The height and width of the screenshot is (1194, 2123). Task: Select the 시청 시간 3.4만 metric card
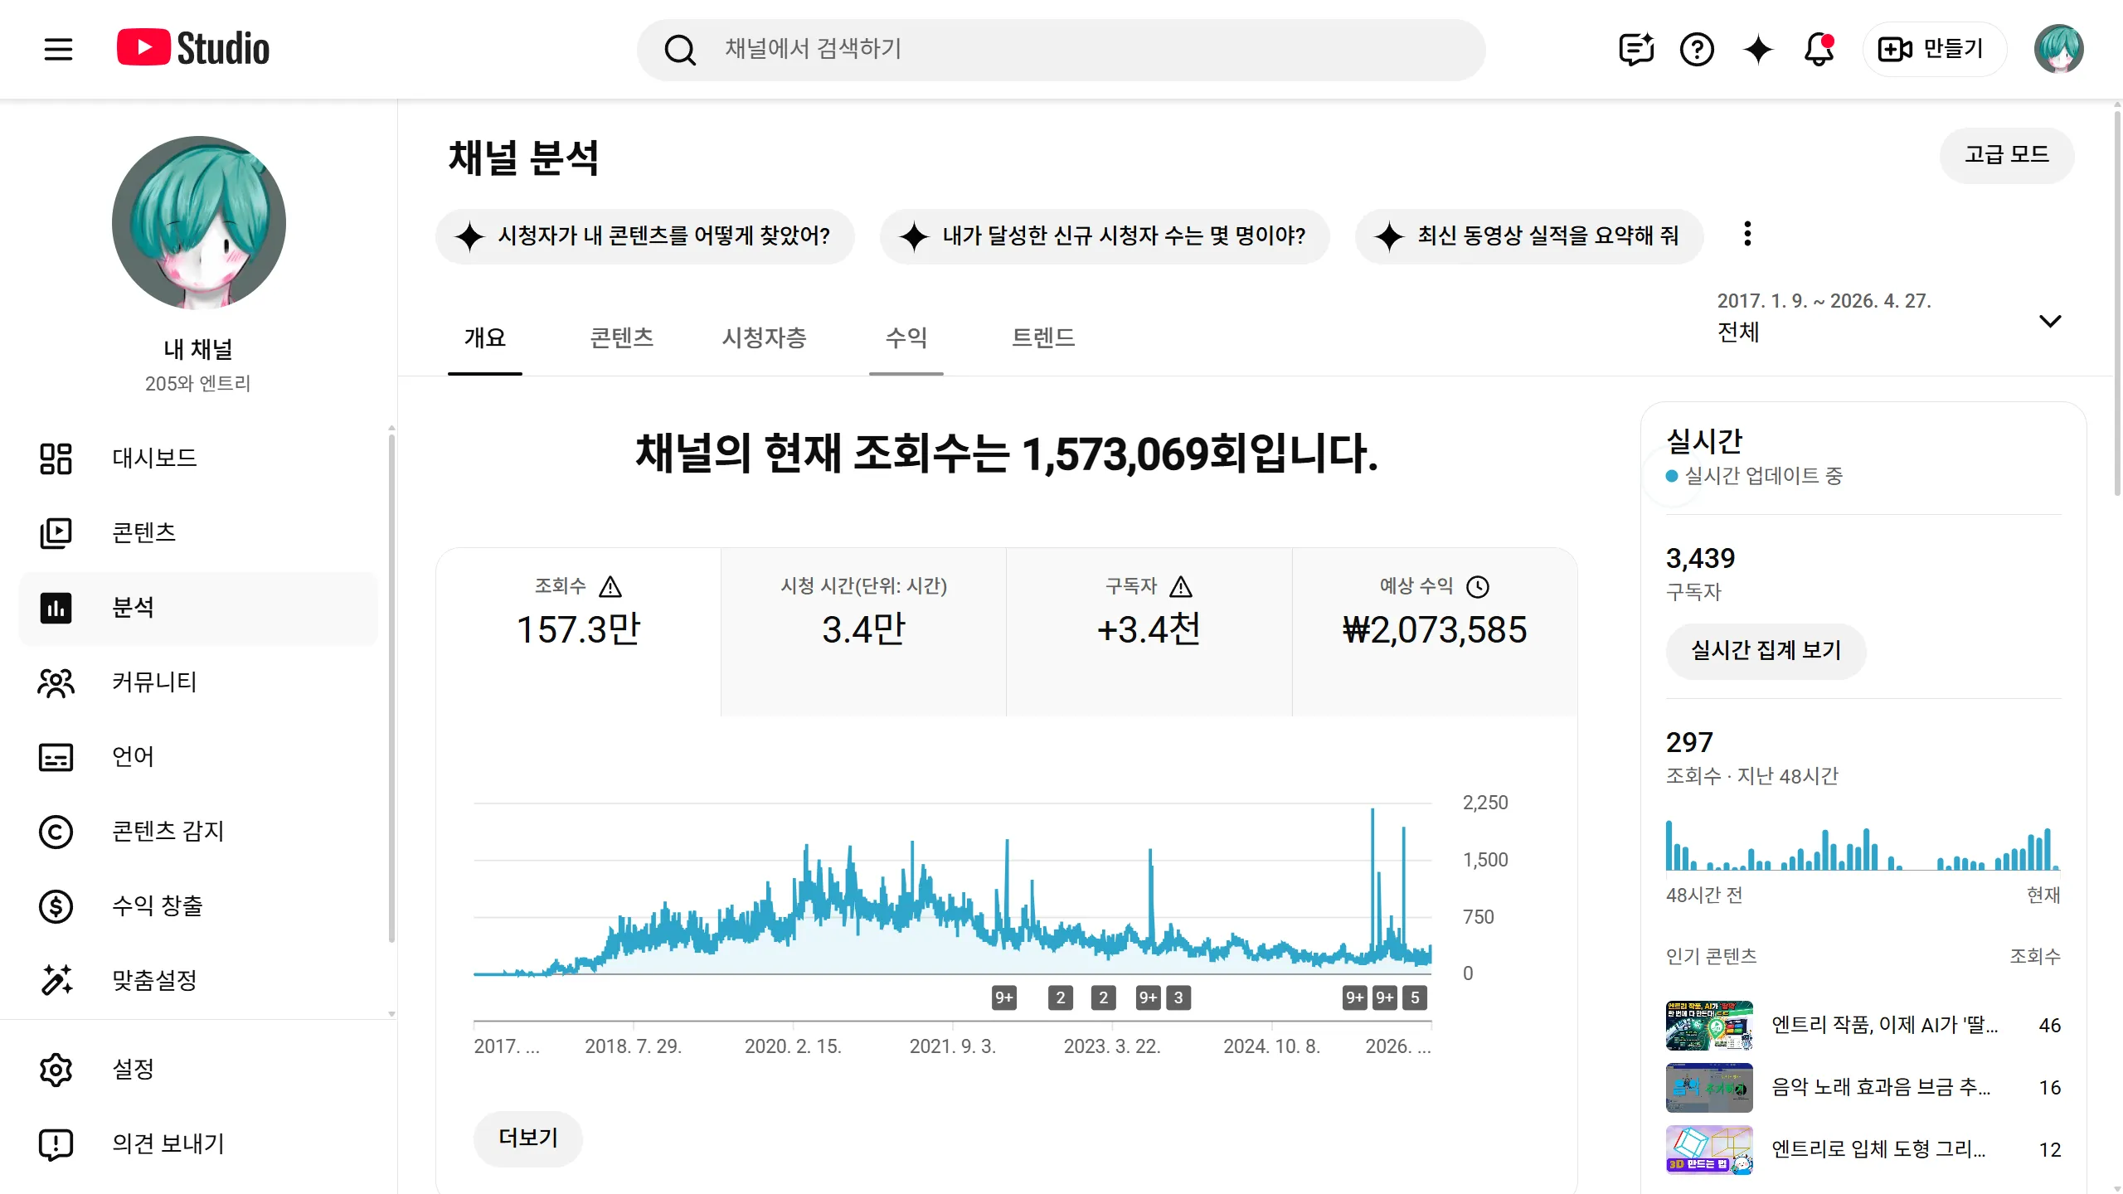coord(863,632)
